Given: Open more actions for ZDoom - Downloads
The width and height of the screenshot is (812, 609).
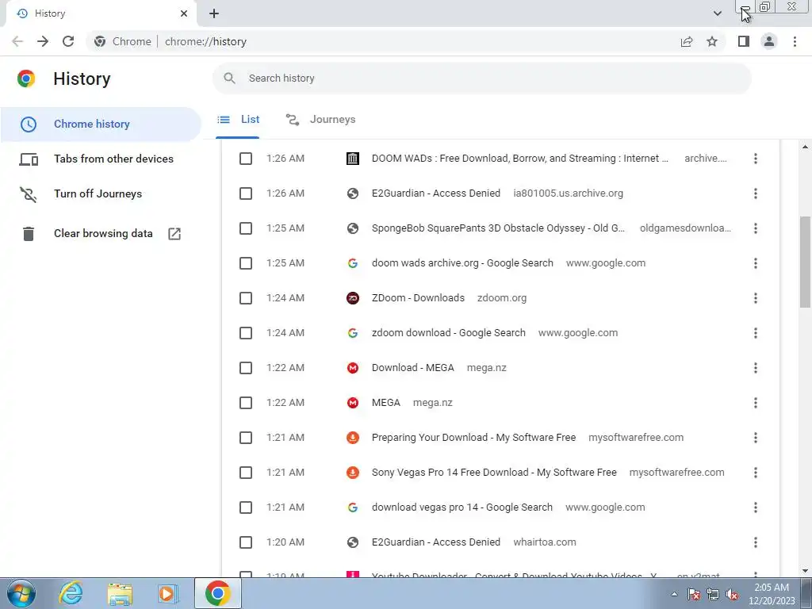Looking at the screenshot, I should click(x=756, y=298).
